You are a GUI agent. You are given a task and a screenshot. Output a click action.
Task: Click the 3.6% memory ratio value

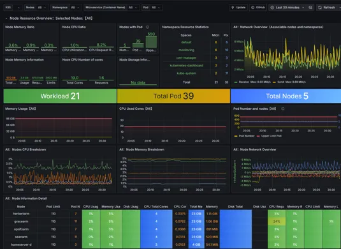pyautogui.click(x=13, y=45)
